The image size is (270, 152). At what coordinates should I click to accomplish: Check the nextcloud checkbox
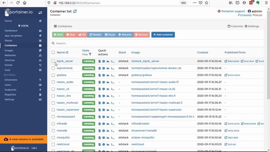tap(53, 144)
